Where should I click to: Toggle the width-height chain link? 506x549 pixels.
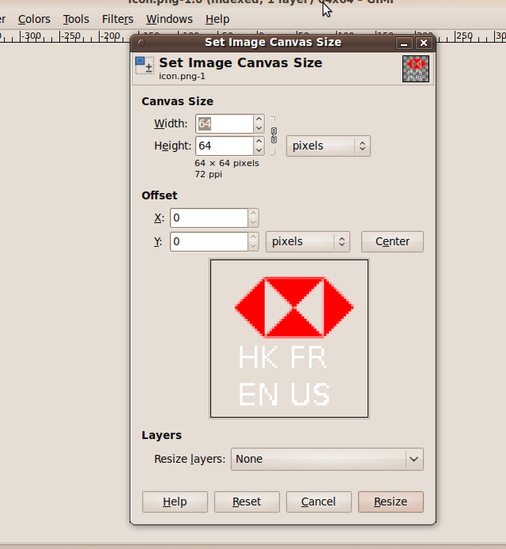274,135
